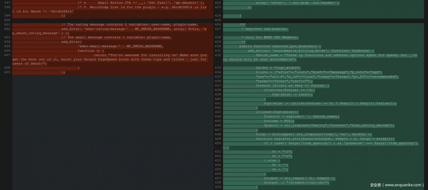Click the www.anquanke.com watermark text
Viewport: 428px width, 190px height.
pos(397,185)
